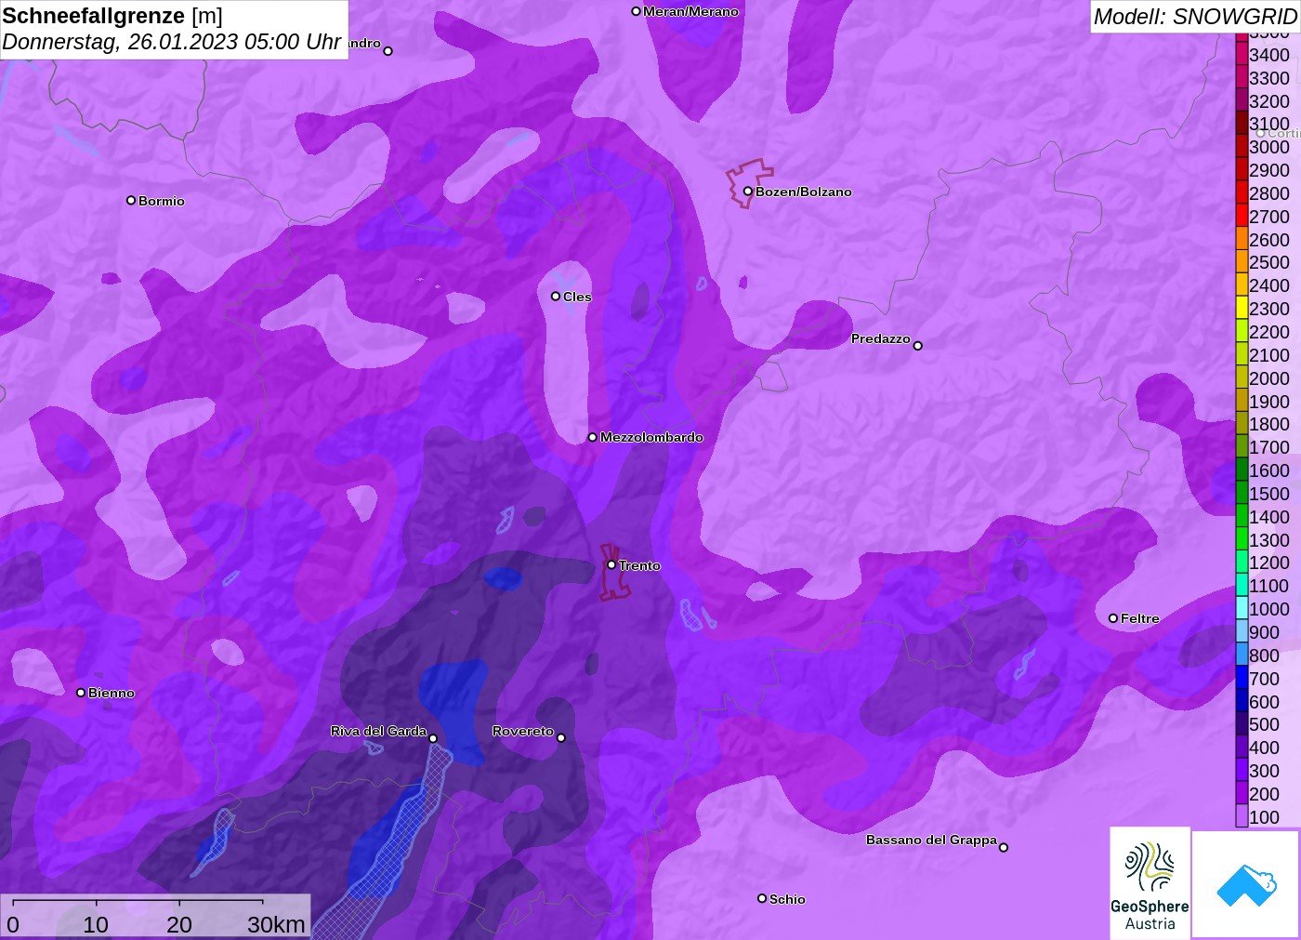Click the Meran/Merano label text

(x=690, y=11)
